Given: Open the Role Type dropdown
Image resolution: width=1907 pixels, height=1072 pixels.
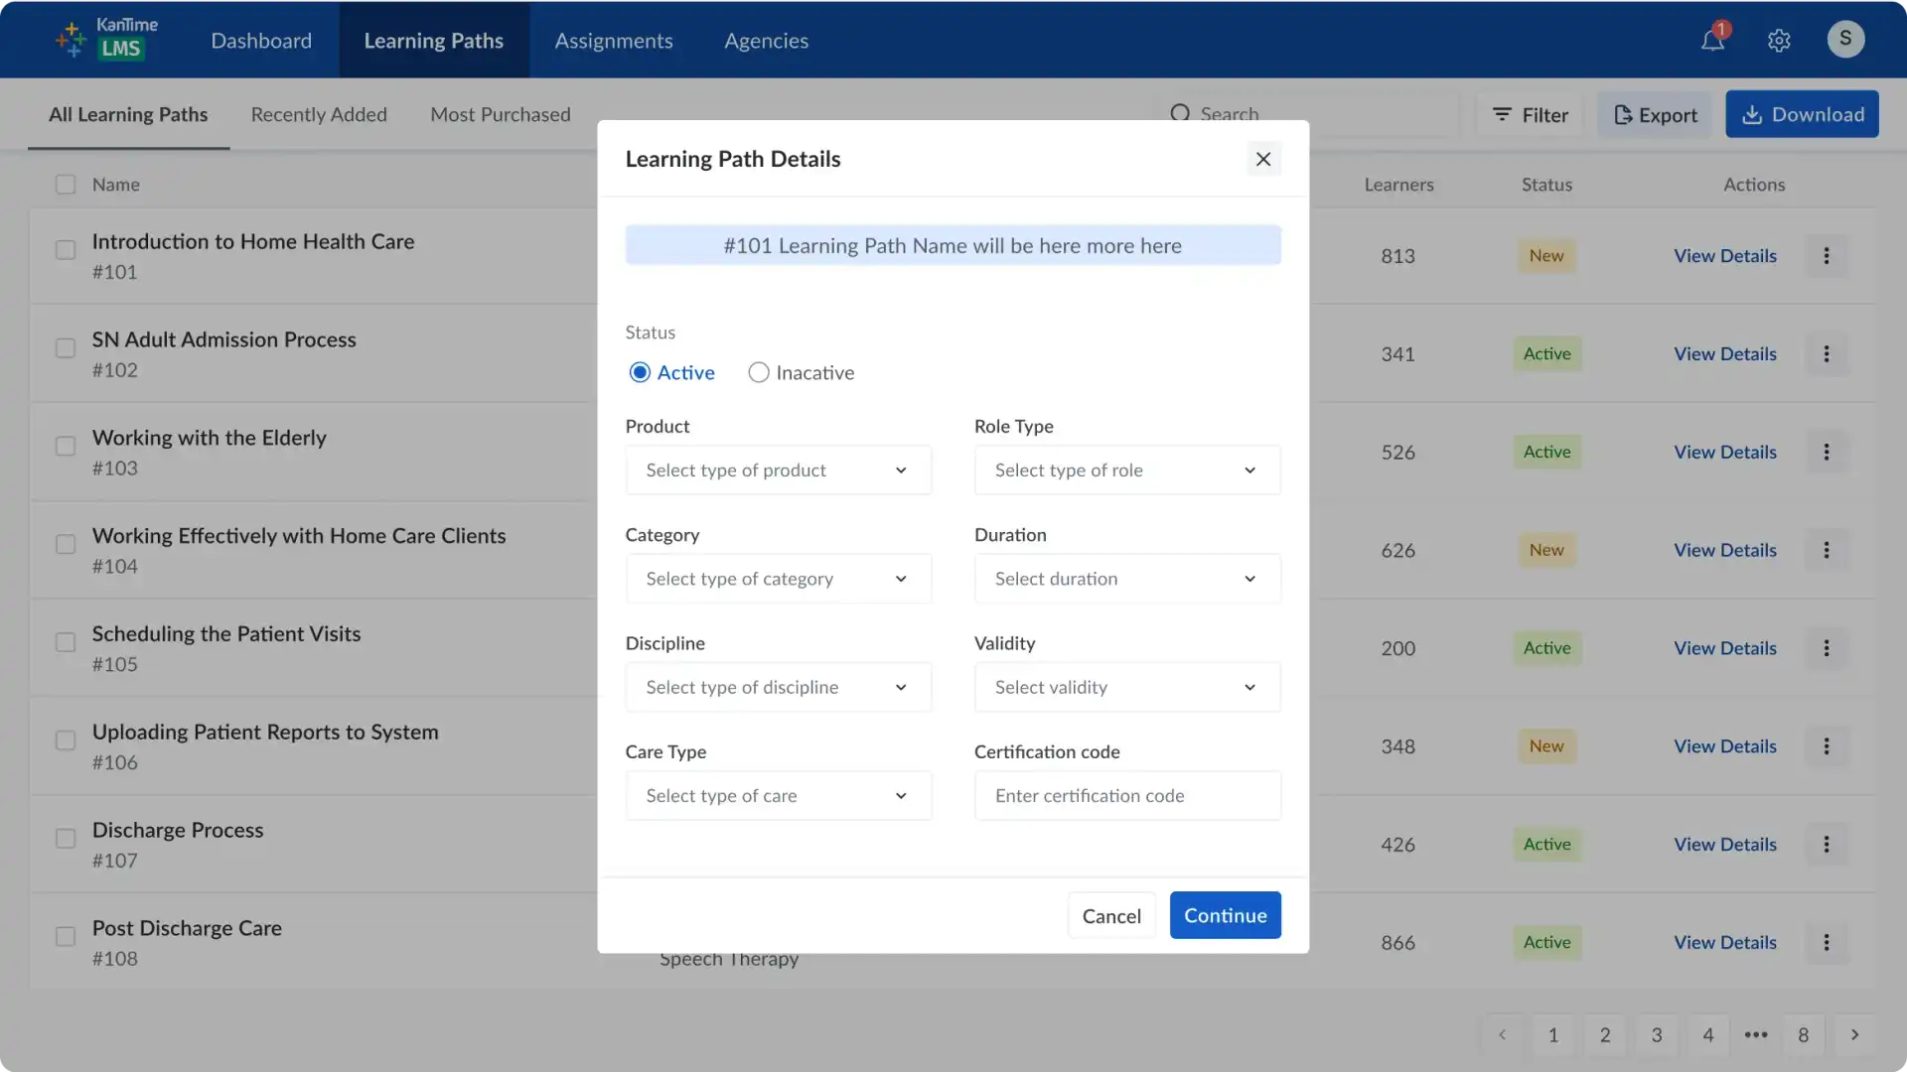Looking at the screenshot, I should point(1127,470).
